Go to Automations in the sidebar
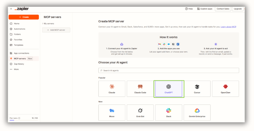The height and width of the screenshot is (131, 254). [x=24, y=29]
